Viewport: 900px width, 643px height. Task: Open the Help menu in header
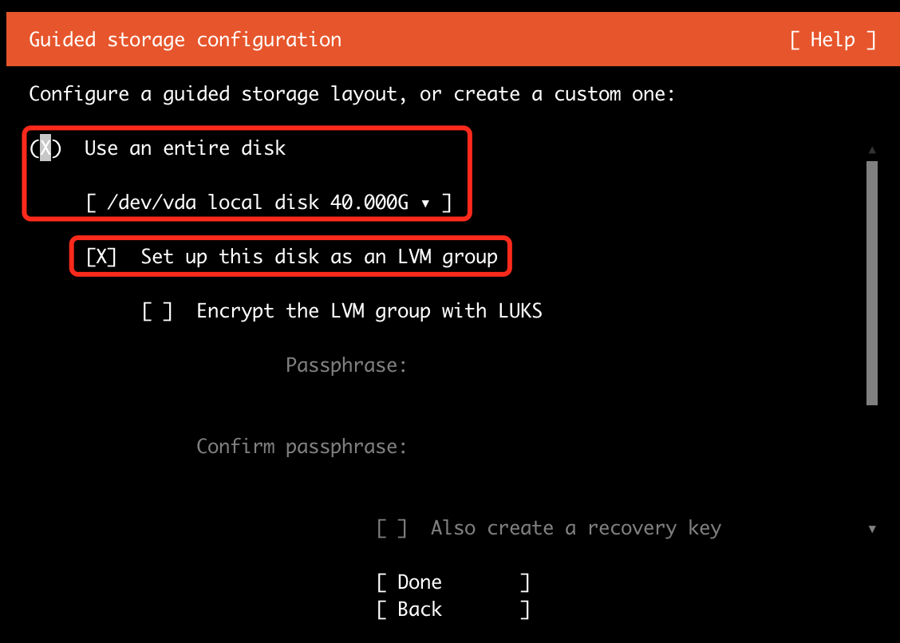pos(832,40)
